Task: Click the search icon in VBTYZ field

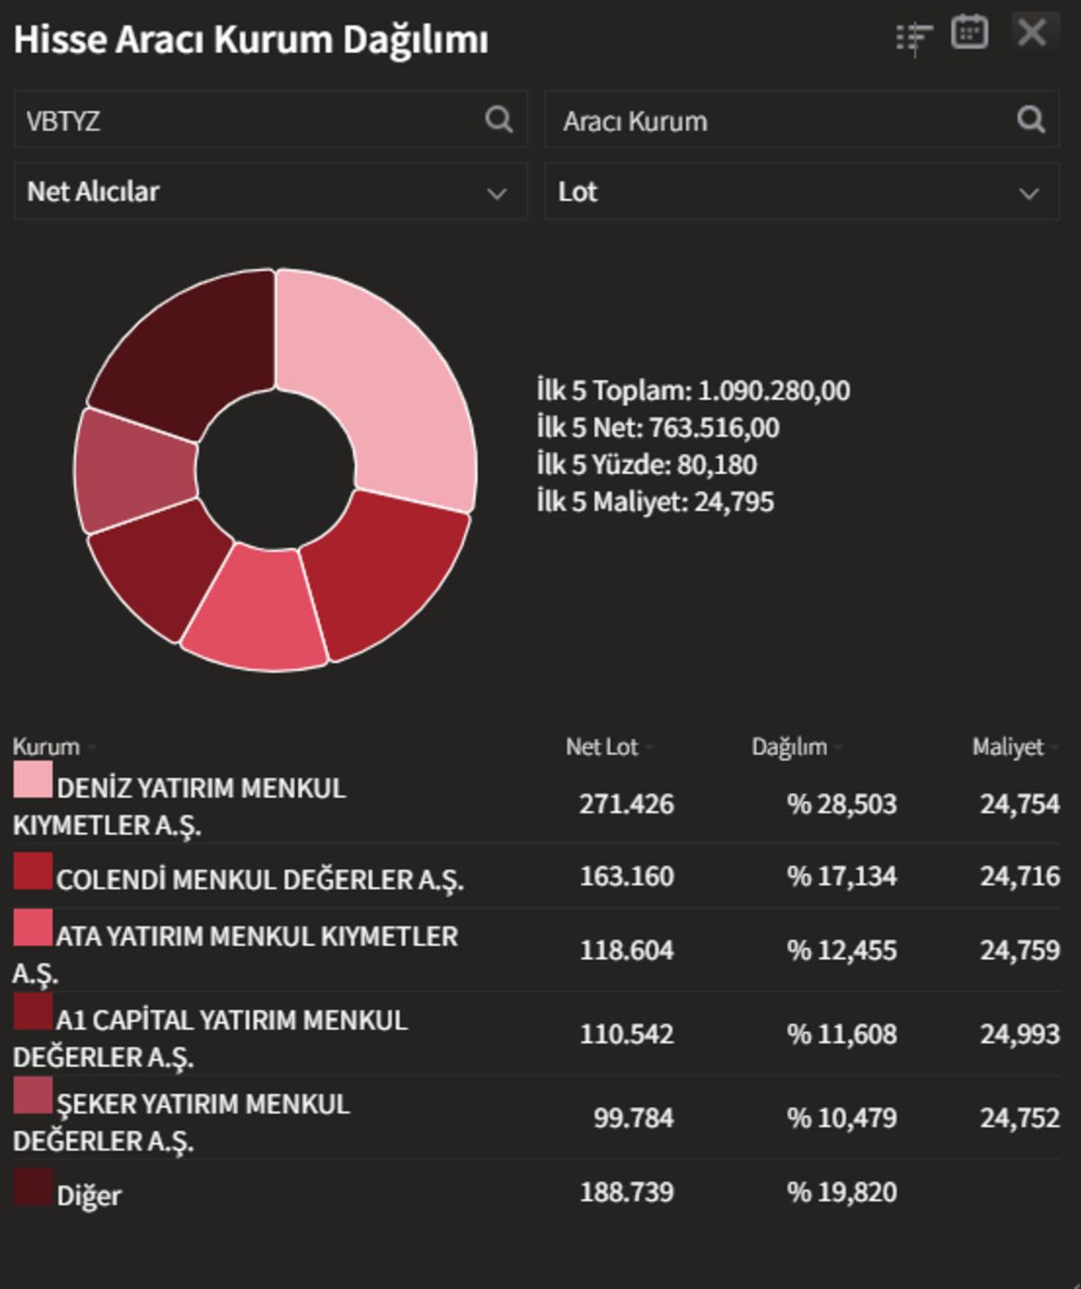Action: (x=498, y=119)
